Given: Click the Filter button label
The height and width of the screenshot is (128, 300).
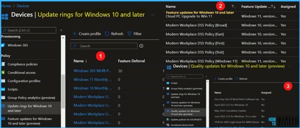Looking at the screenshot, I should tap(138, 34).
